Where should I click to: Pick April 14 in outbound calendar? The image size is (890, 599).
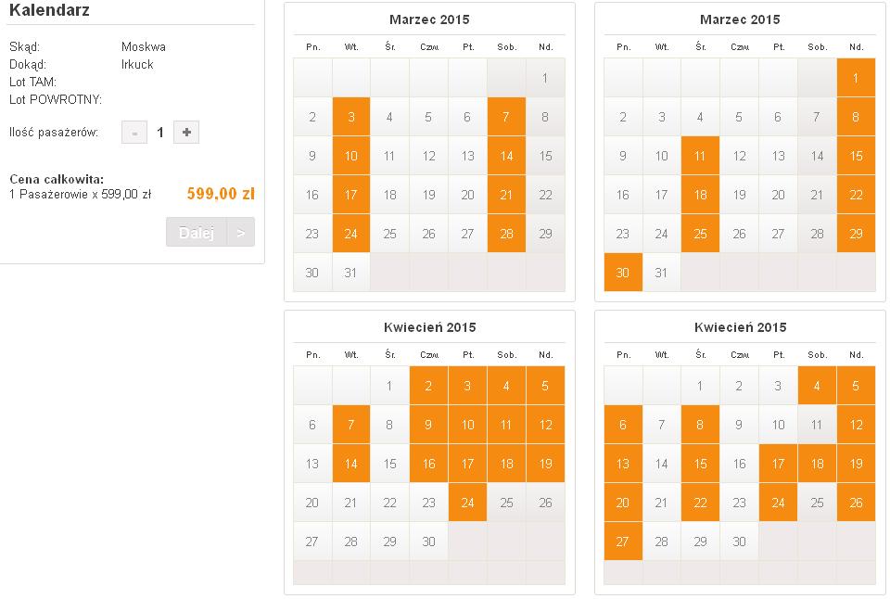pos(350,464)
